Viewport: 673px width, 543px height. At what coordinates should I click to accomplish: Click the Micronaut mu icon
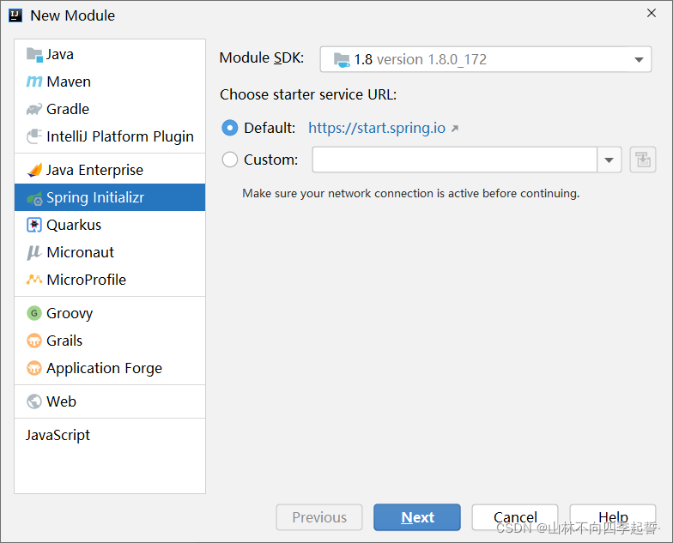pos(34,252)
